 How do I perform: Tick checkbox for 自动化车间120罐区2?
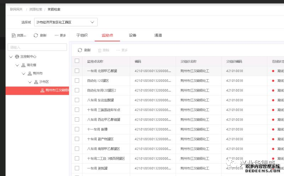pyautogui.click(x=77, y=90)
